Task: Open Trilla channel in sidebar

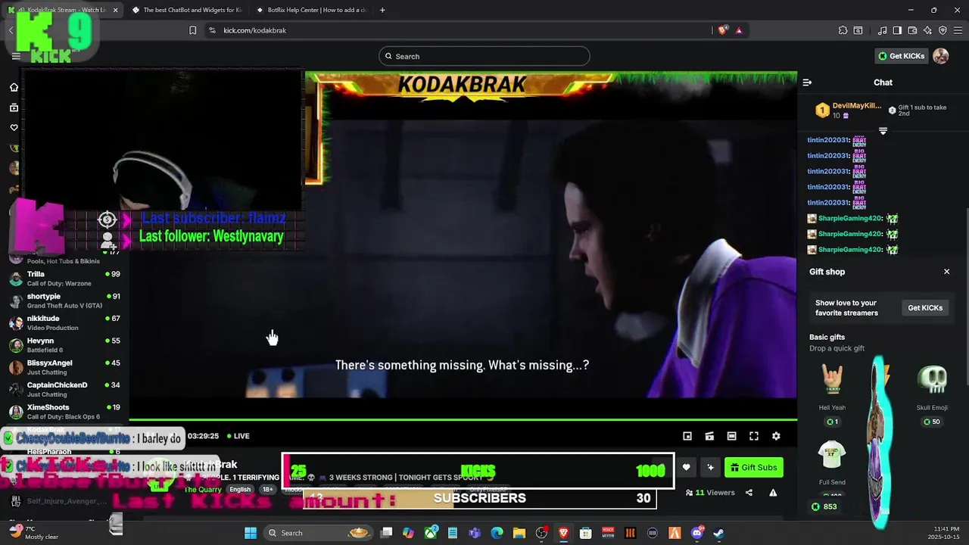Action: tap(64, 279)
